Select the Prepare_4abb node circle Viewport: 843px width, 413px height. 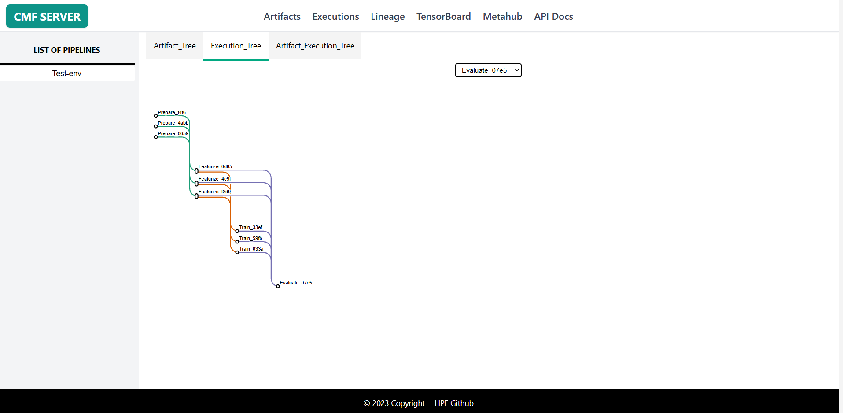click(155, 126)
